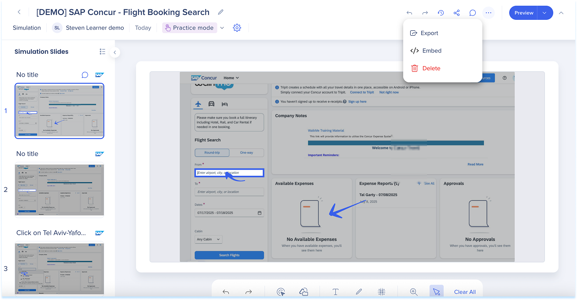Select Embed in the options menu
Viewport: 577px width, 300px height.
(431, 51)
